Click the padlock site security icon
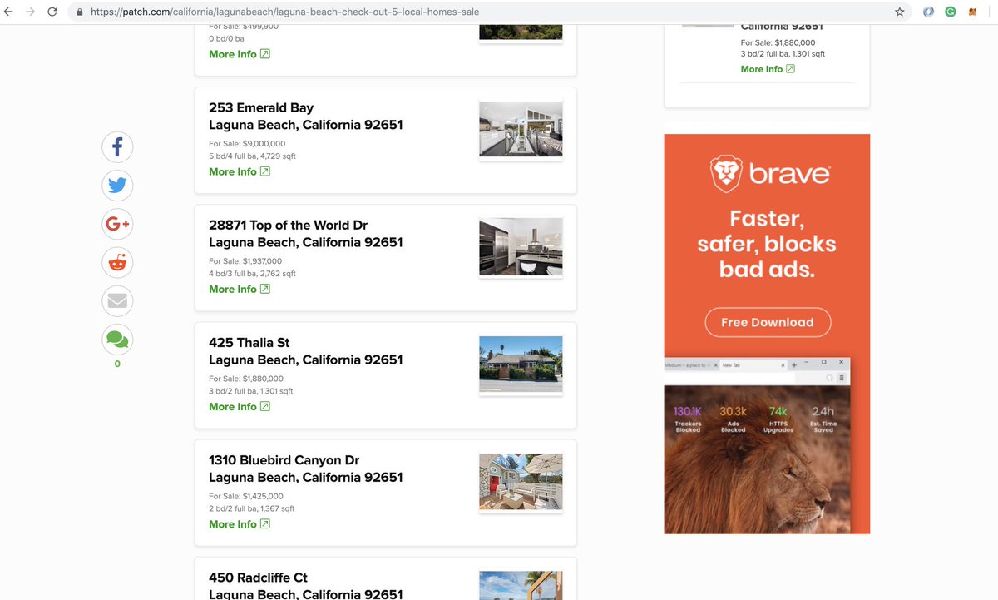 coord(79,12)
